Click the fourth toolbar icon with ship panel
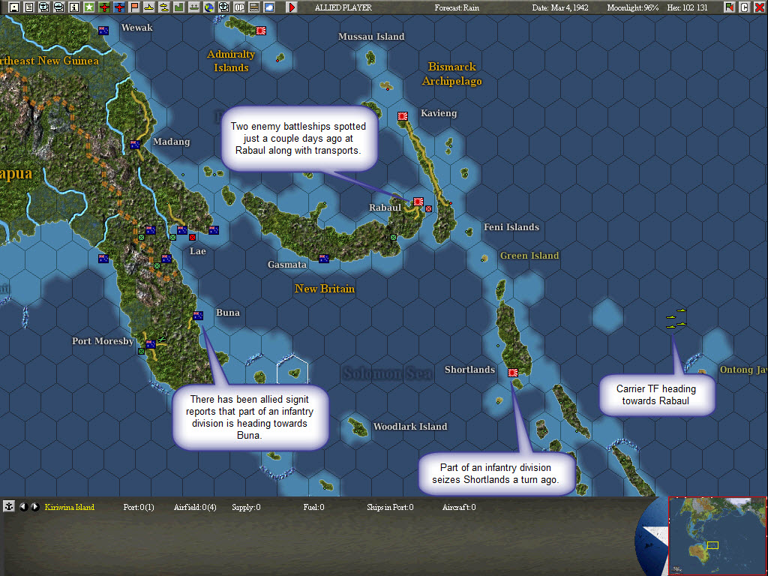Screen dimensions: 768x576 [58, 7]
